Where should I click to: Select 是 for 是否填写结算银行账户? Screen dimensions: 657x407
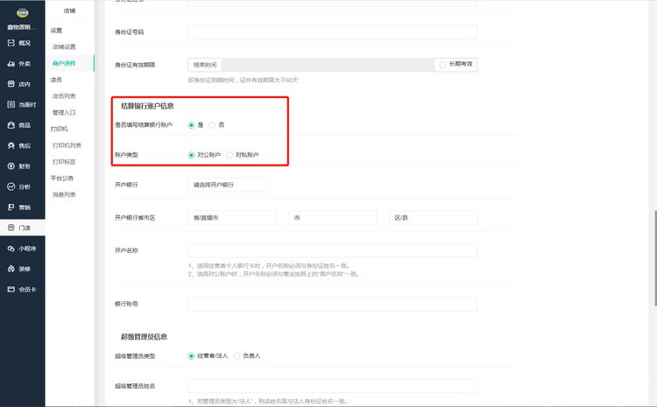191,125
